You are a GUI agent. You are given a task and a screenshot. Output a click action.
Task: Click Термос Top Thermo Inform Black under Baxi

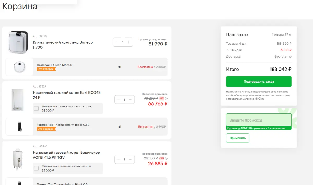pos(63,125)
